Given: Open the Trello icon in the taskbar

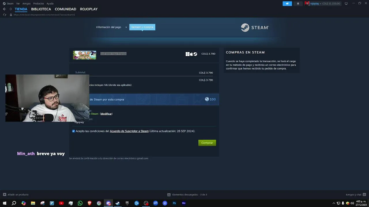Looking at the screenshot, I should click(52, 203).
